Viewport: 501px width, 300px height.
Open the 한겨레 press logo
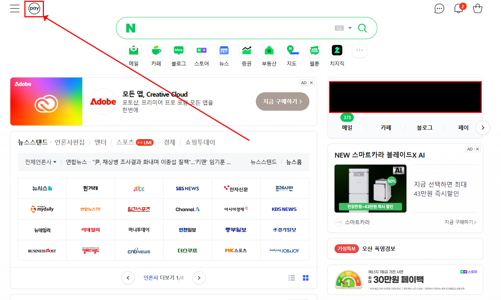[91, 189]
